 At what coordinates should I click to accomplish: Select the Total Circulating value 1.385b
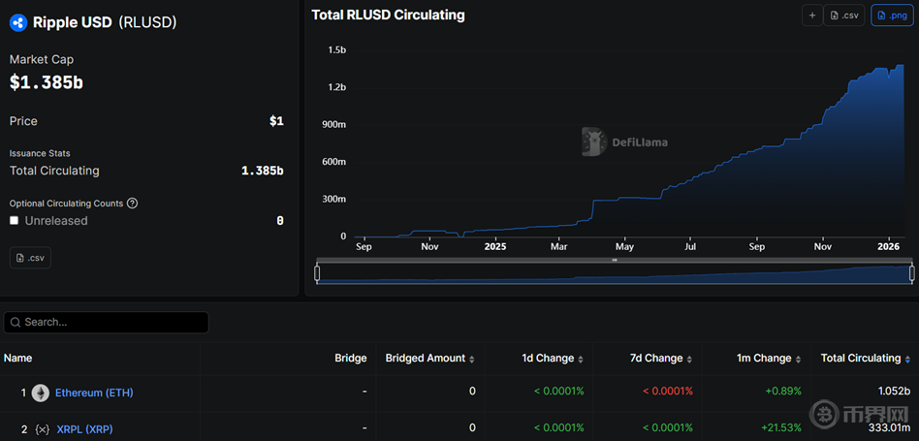point(263,171)
